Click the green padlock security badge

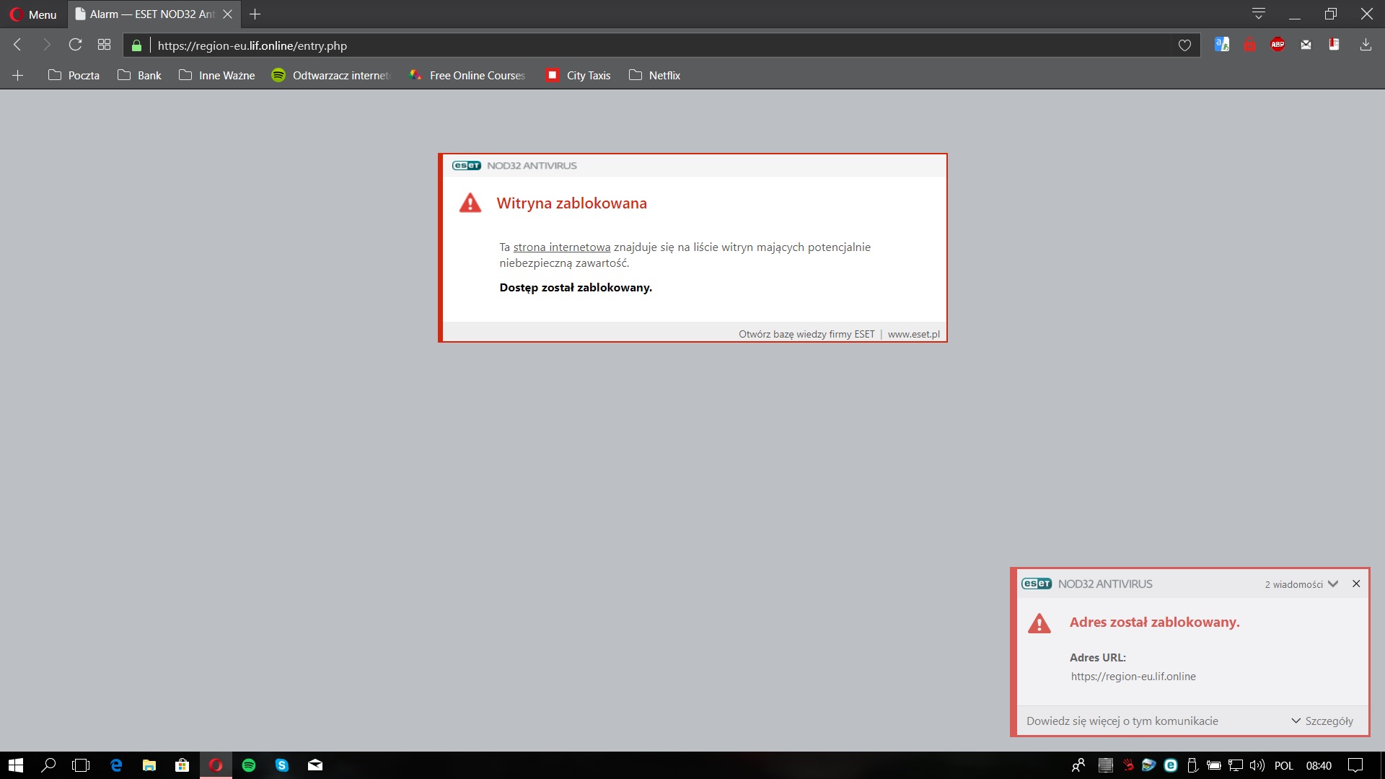136,45
